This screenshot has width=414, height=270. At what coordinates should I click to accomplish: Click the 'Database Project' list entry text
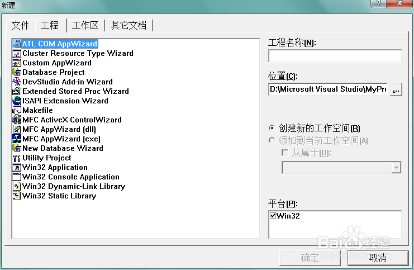[54, 72]
